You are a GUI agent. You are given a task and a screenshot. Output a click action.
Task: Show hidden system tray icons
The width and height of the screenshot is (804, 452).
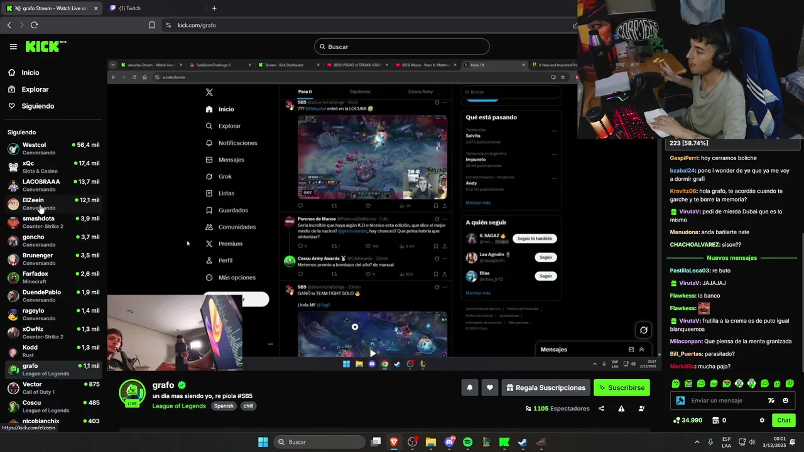(697, 442)
